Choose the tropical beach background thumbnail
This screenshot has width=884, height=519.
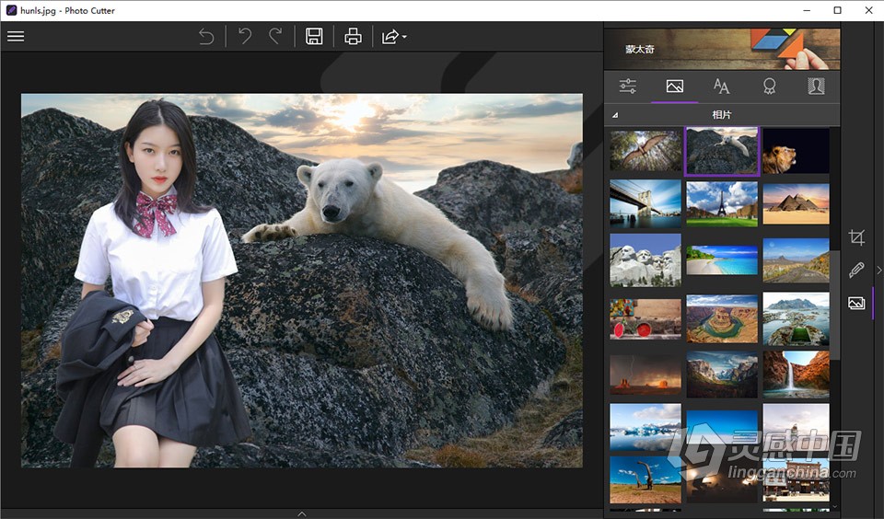pos(722,260)
